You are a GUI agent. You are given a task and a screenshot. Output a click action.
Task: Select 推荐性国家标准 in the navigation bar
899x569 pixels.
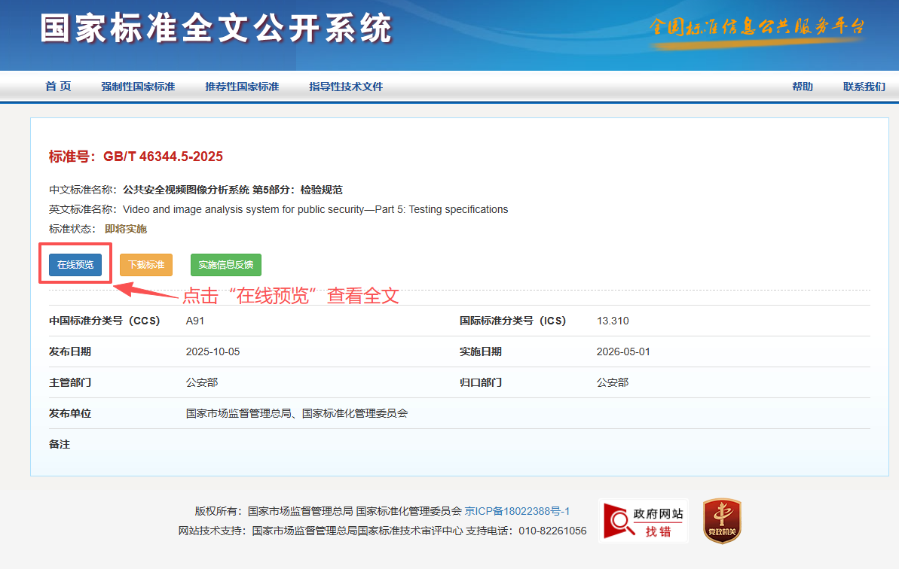point(242,87)
